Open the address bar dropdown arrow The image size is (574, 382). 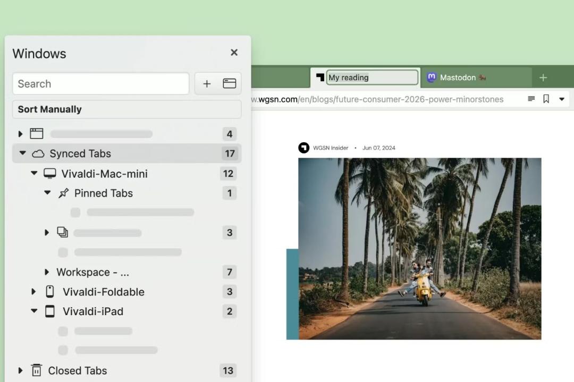562,99
